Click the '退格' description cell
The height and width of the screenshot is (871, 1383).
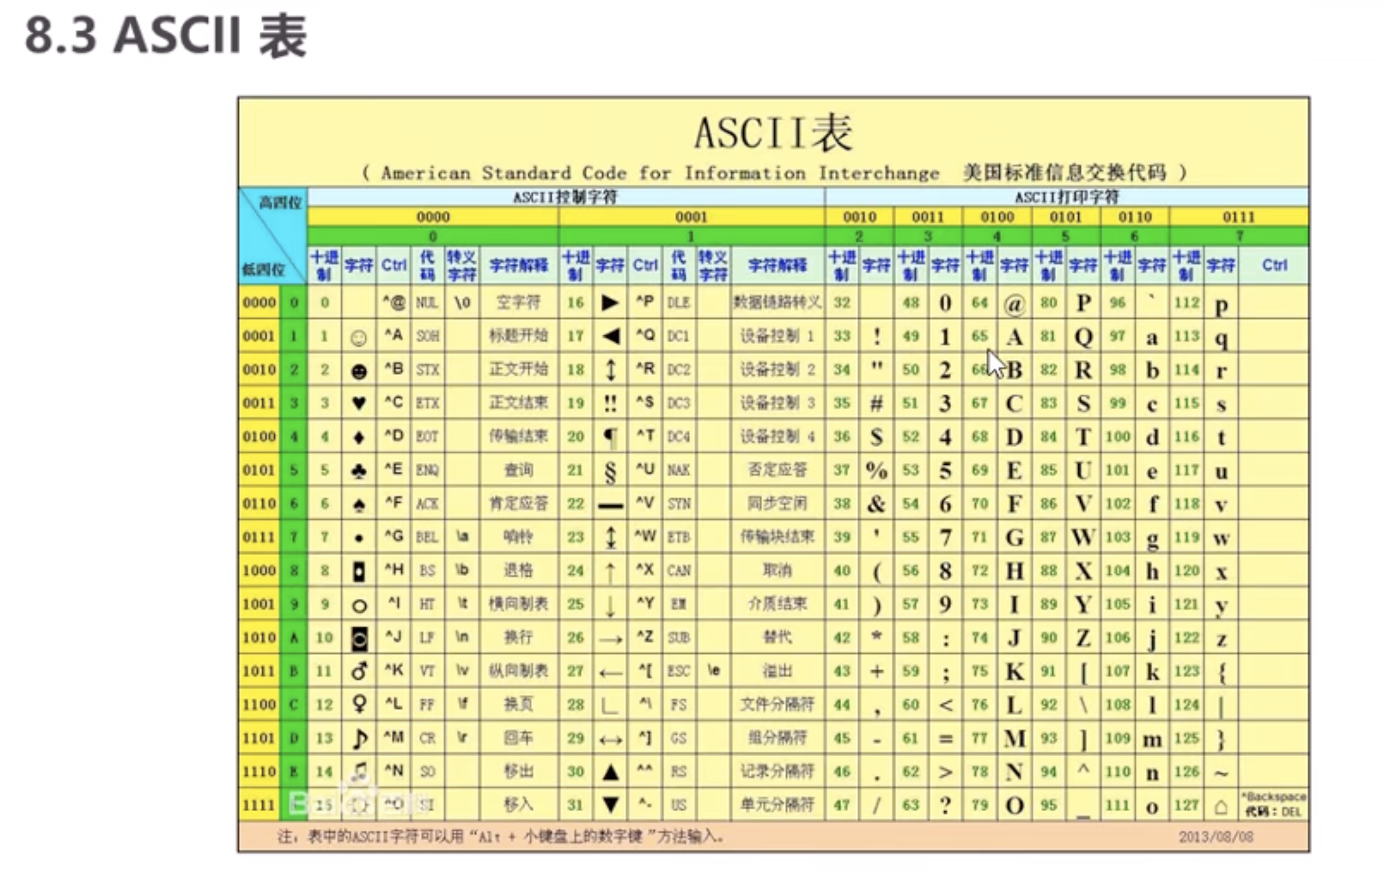coord(518,570)
